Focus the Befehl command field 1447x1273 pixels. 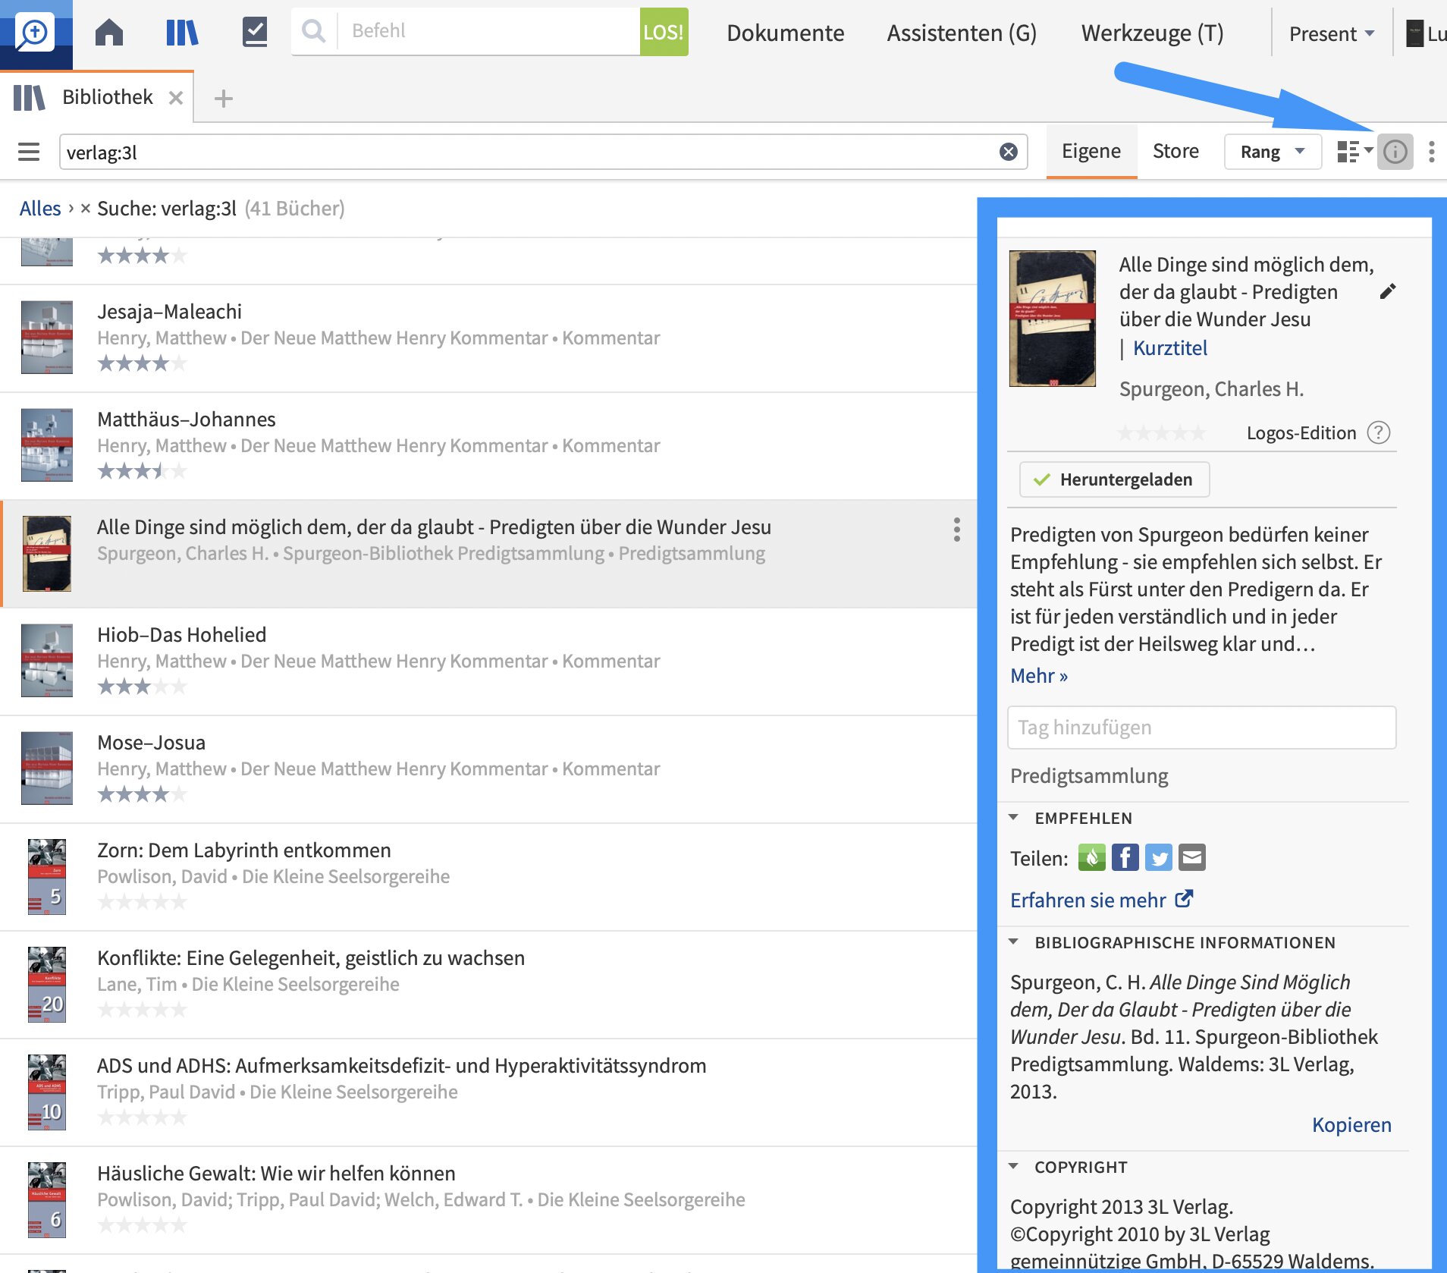point(488,31)
